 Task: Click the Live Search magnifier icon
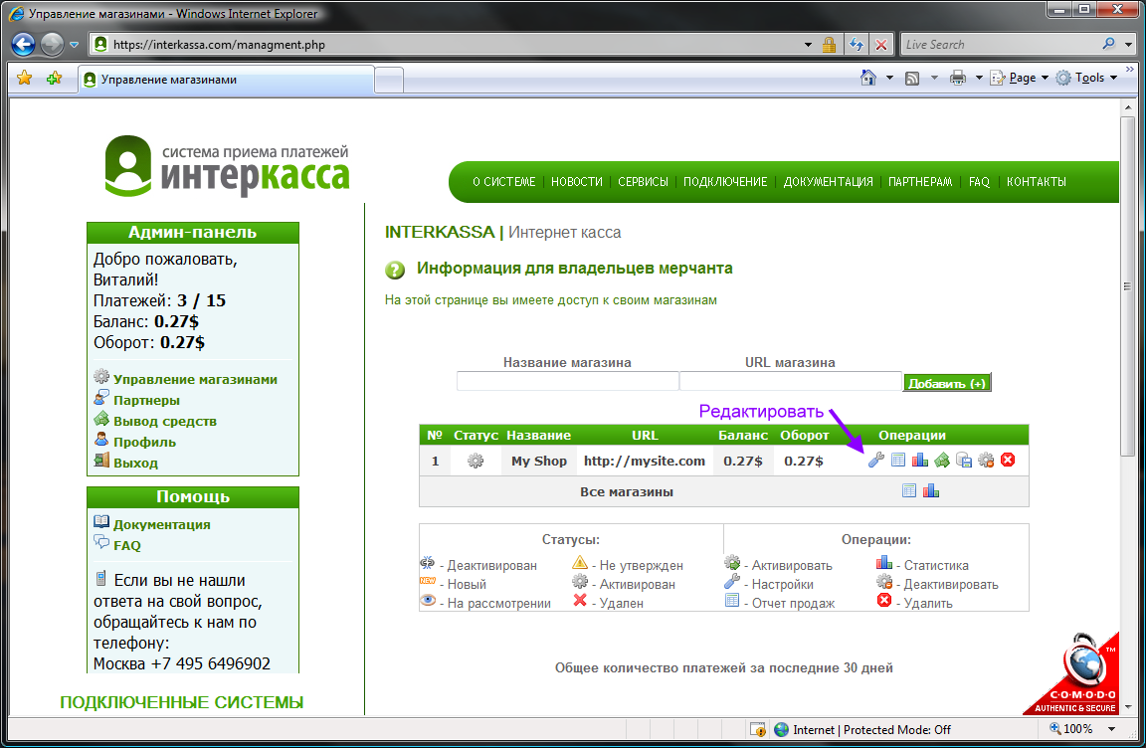tap(1109, 44)
